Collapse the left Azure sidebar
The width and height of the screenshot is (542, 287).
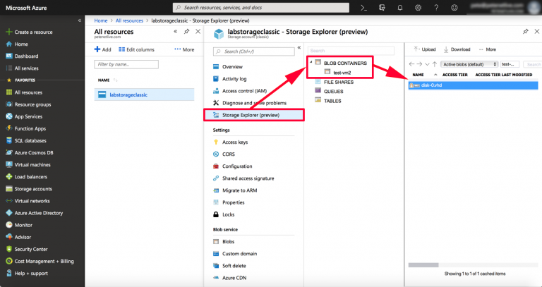pyautogui.click(x=80, y=20)
